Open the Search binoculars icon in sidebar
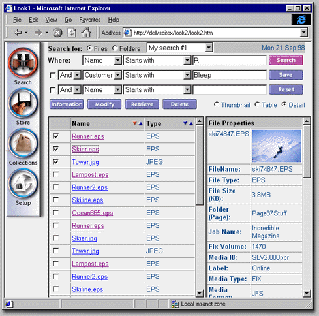The height and width of the screenshot is (316, 319). point(23,63)
